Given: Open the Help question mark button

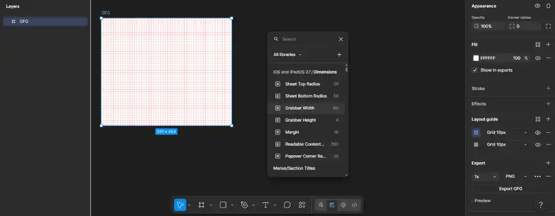Looking at the screenshot, I should pyautogui.click(x=541, y=205).
